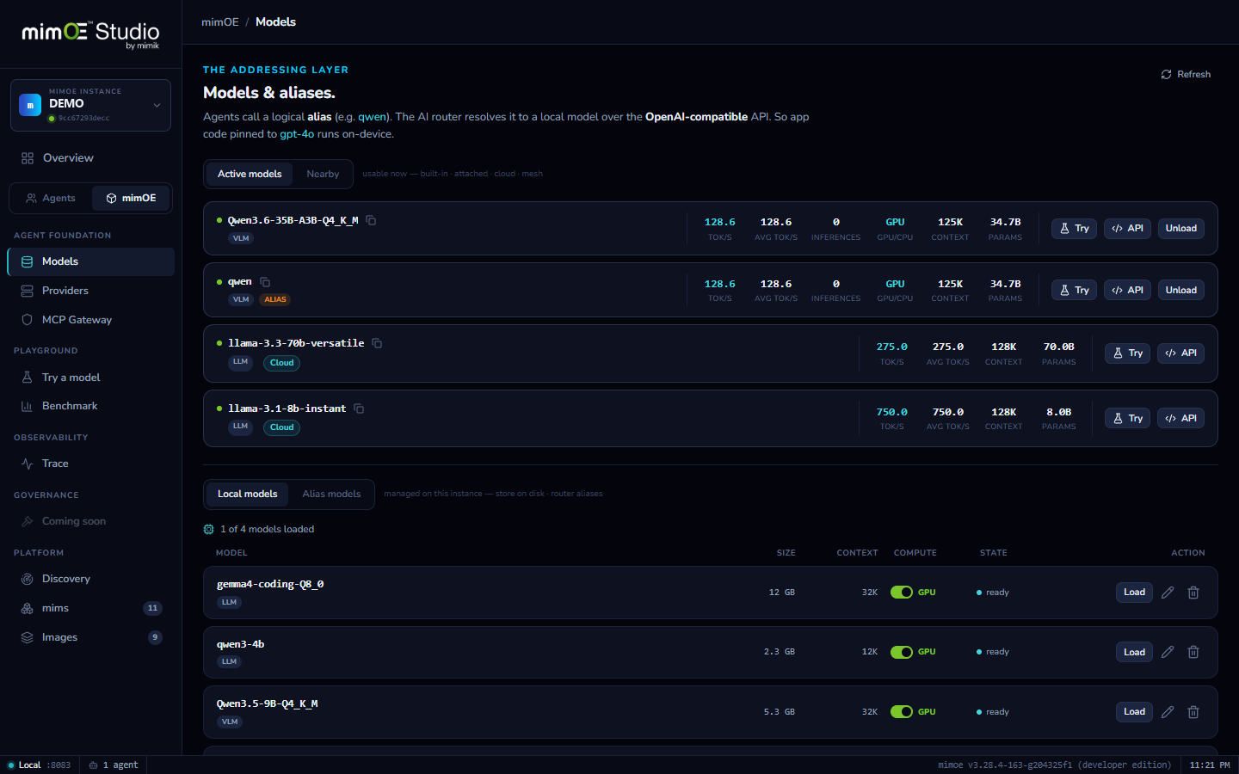Delete the qwen3-4b model

1193,652
